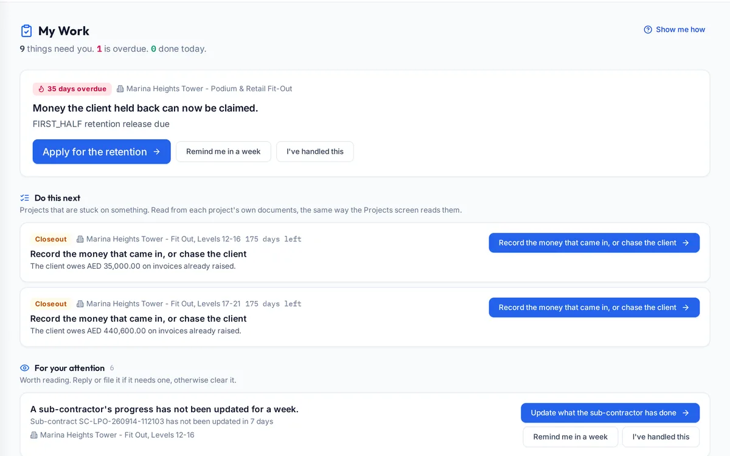Image resolution: width=730 pixels, height=456 pixels.
Task: Click the eye icon next to For your attention
Action: [x=25, y=368]
